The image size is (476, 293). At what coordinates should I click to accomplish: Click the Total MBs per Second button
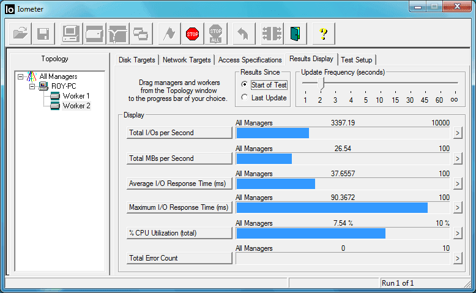179,158
